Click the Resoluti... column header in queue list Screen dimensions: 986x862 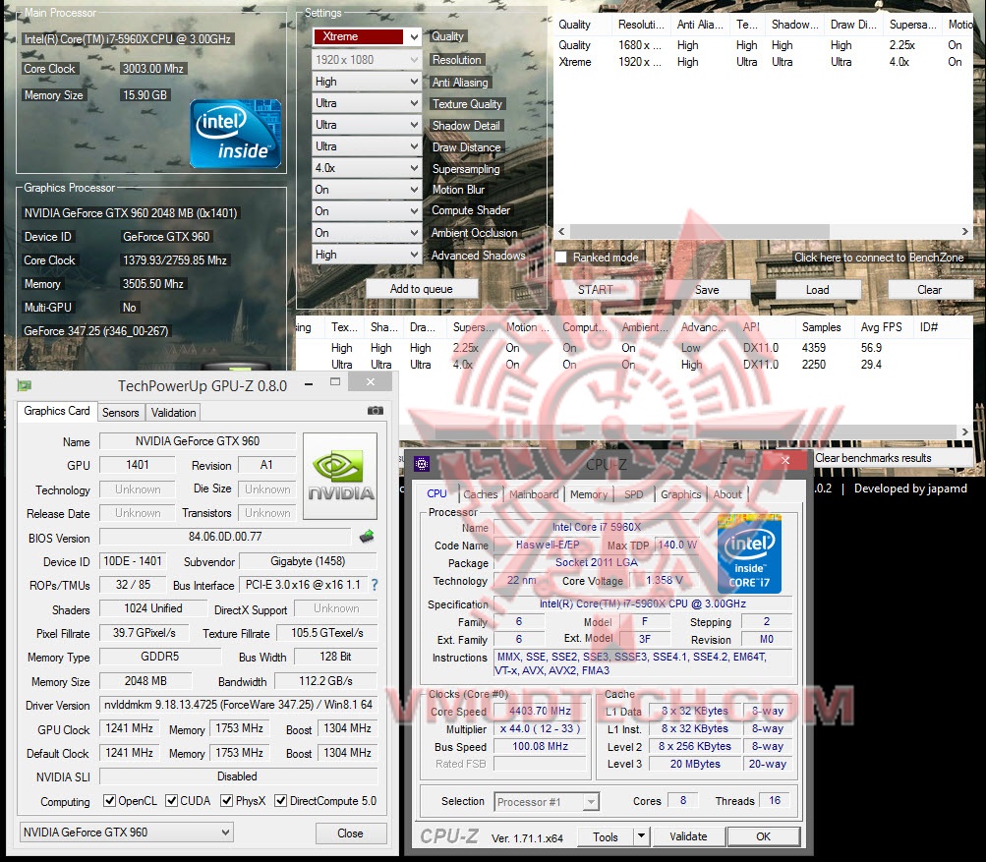click(641, 25)
